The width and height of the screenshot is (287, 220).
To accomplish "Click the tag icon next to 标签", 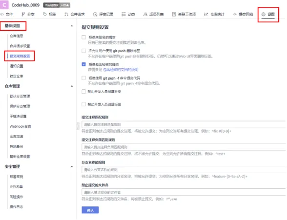I will tap(45, 14).
